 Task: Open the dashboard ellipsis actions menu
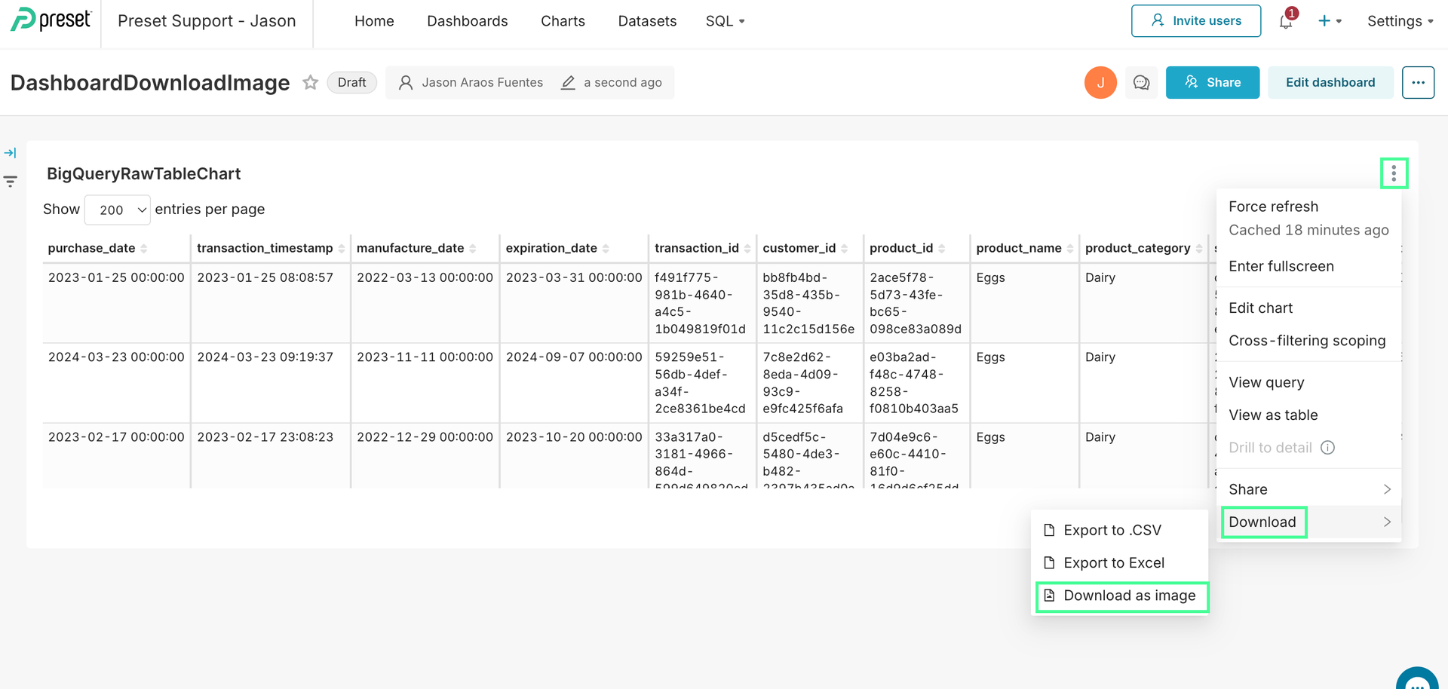(x=1418, y=82)
